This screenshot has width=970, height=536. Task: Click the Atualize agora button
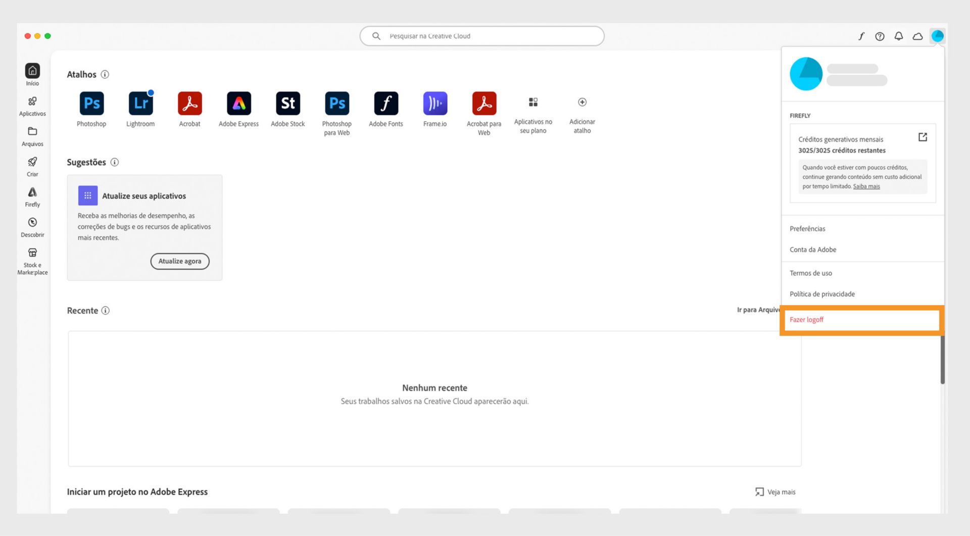click(x=179, y=261)
